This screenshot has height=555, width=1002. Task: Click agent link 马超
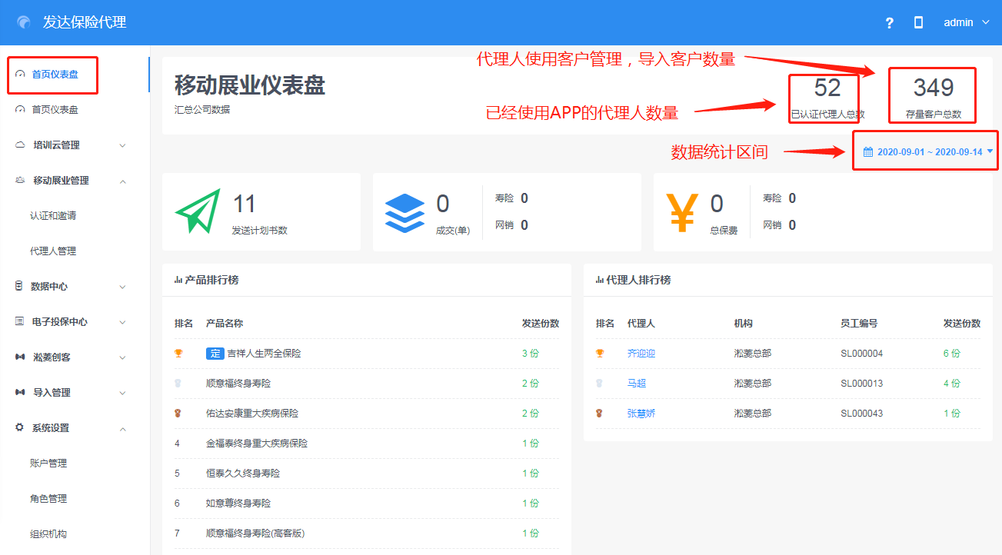pos(637,384)
